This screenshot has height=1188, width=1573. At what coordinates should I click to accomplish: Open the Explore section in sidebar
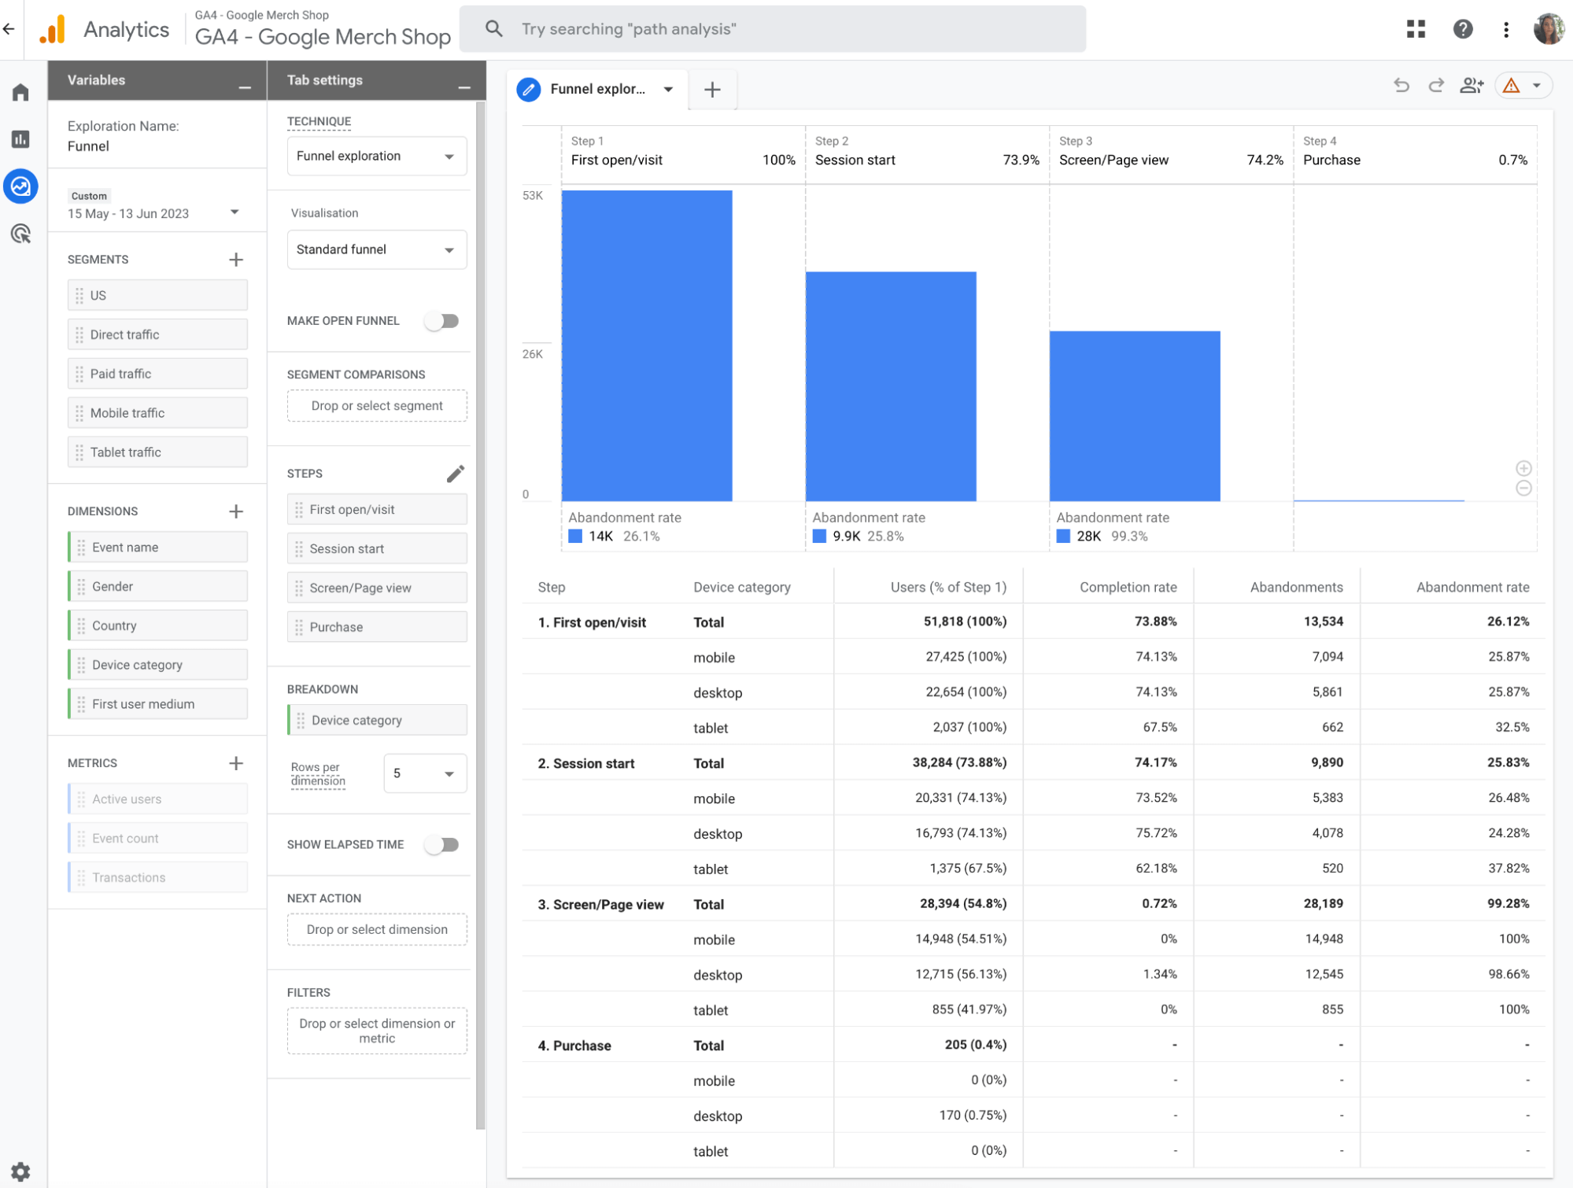(21, 186)
